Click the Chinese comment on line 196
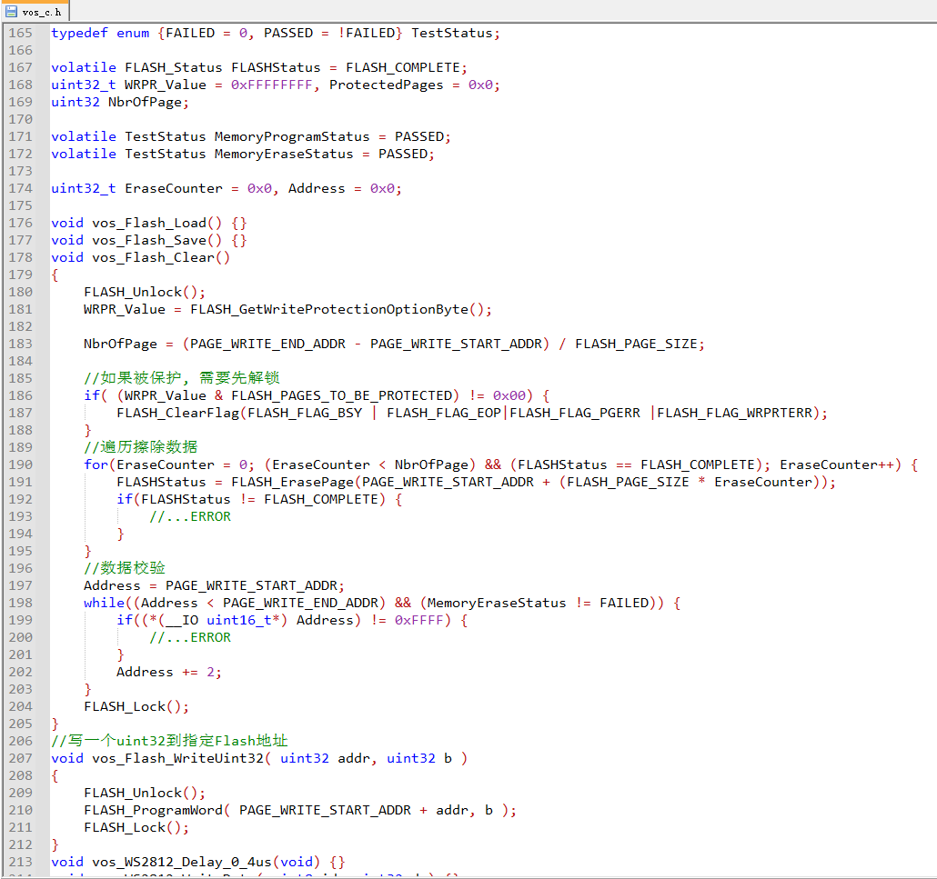Screen dimensions: 937x879 coord(125,568)
